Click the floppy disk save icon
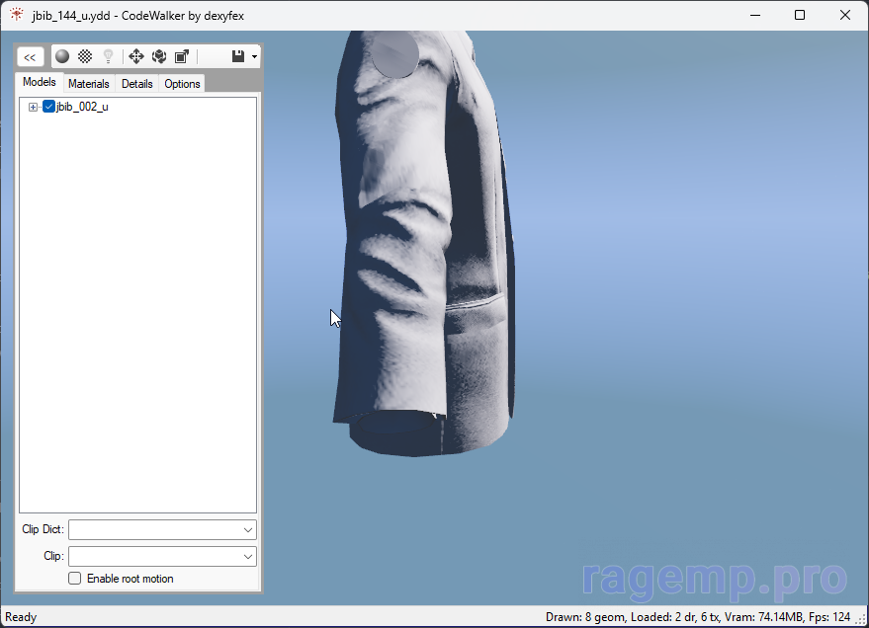 coord(238,57)
